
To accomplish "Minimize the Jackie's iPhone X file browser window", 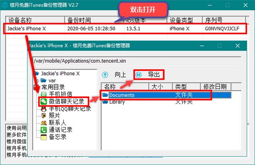I will [202, 46].
